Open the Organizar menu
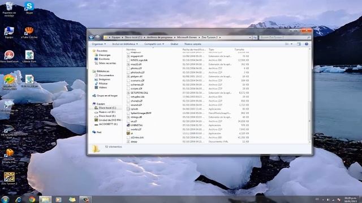Viewport: 362px width, 203px height. coord(99,44)
